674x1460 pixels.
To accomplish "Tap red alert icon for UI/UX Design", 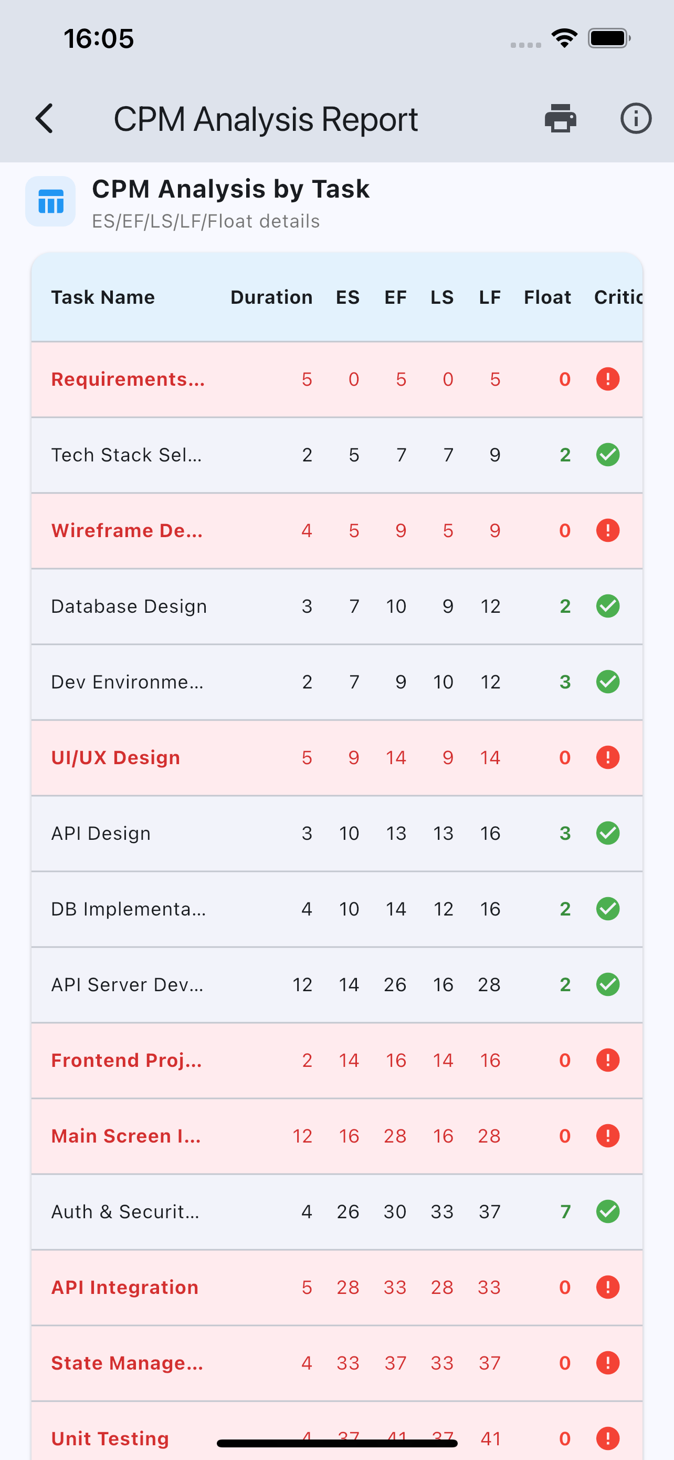I will pos(607,758).
